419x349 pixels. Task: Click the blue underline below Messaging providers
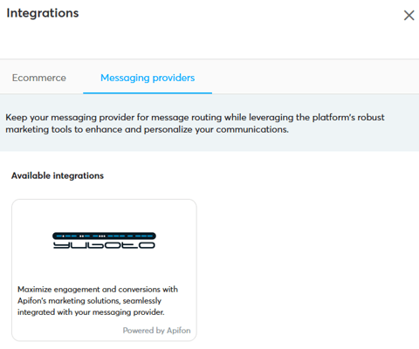(x=148, y=93)
